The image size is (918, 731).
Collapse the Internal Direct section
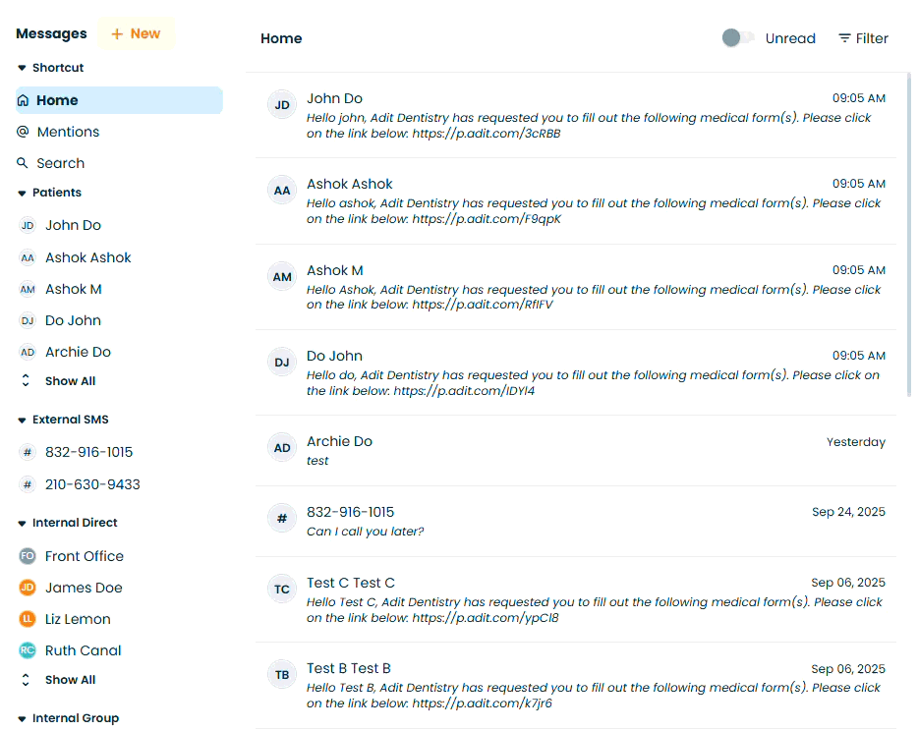point(23,523)
